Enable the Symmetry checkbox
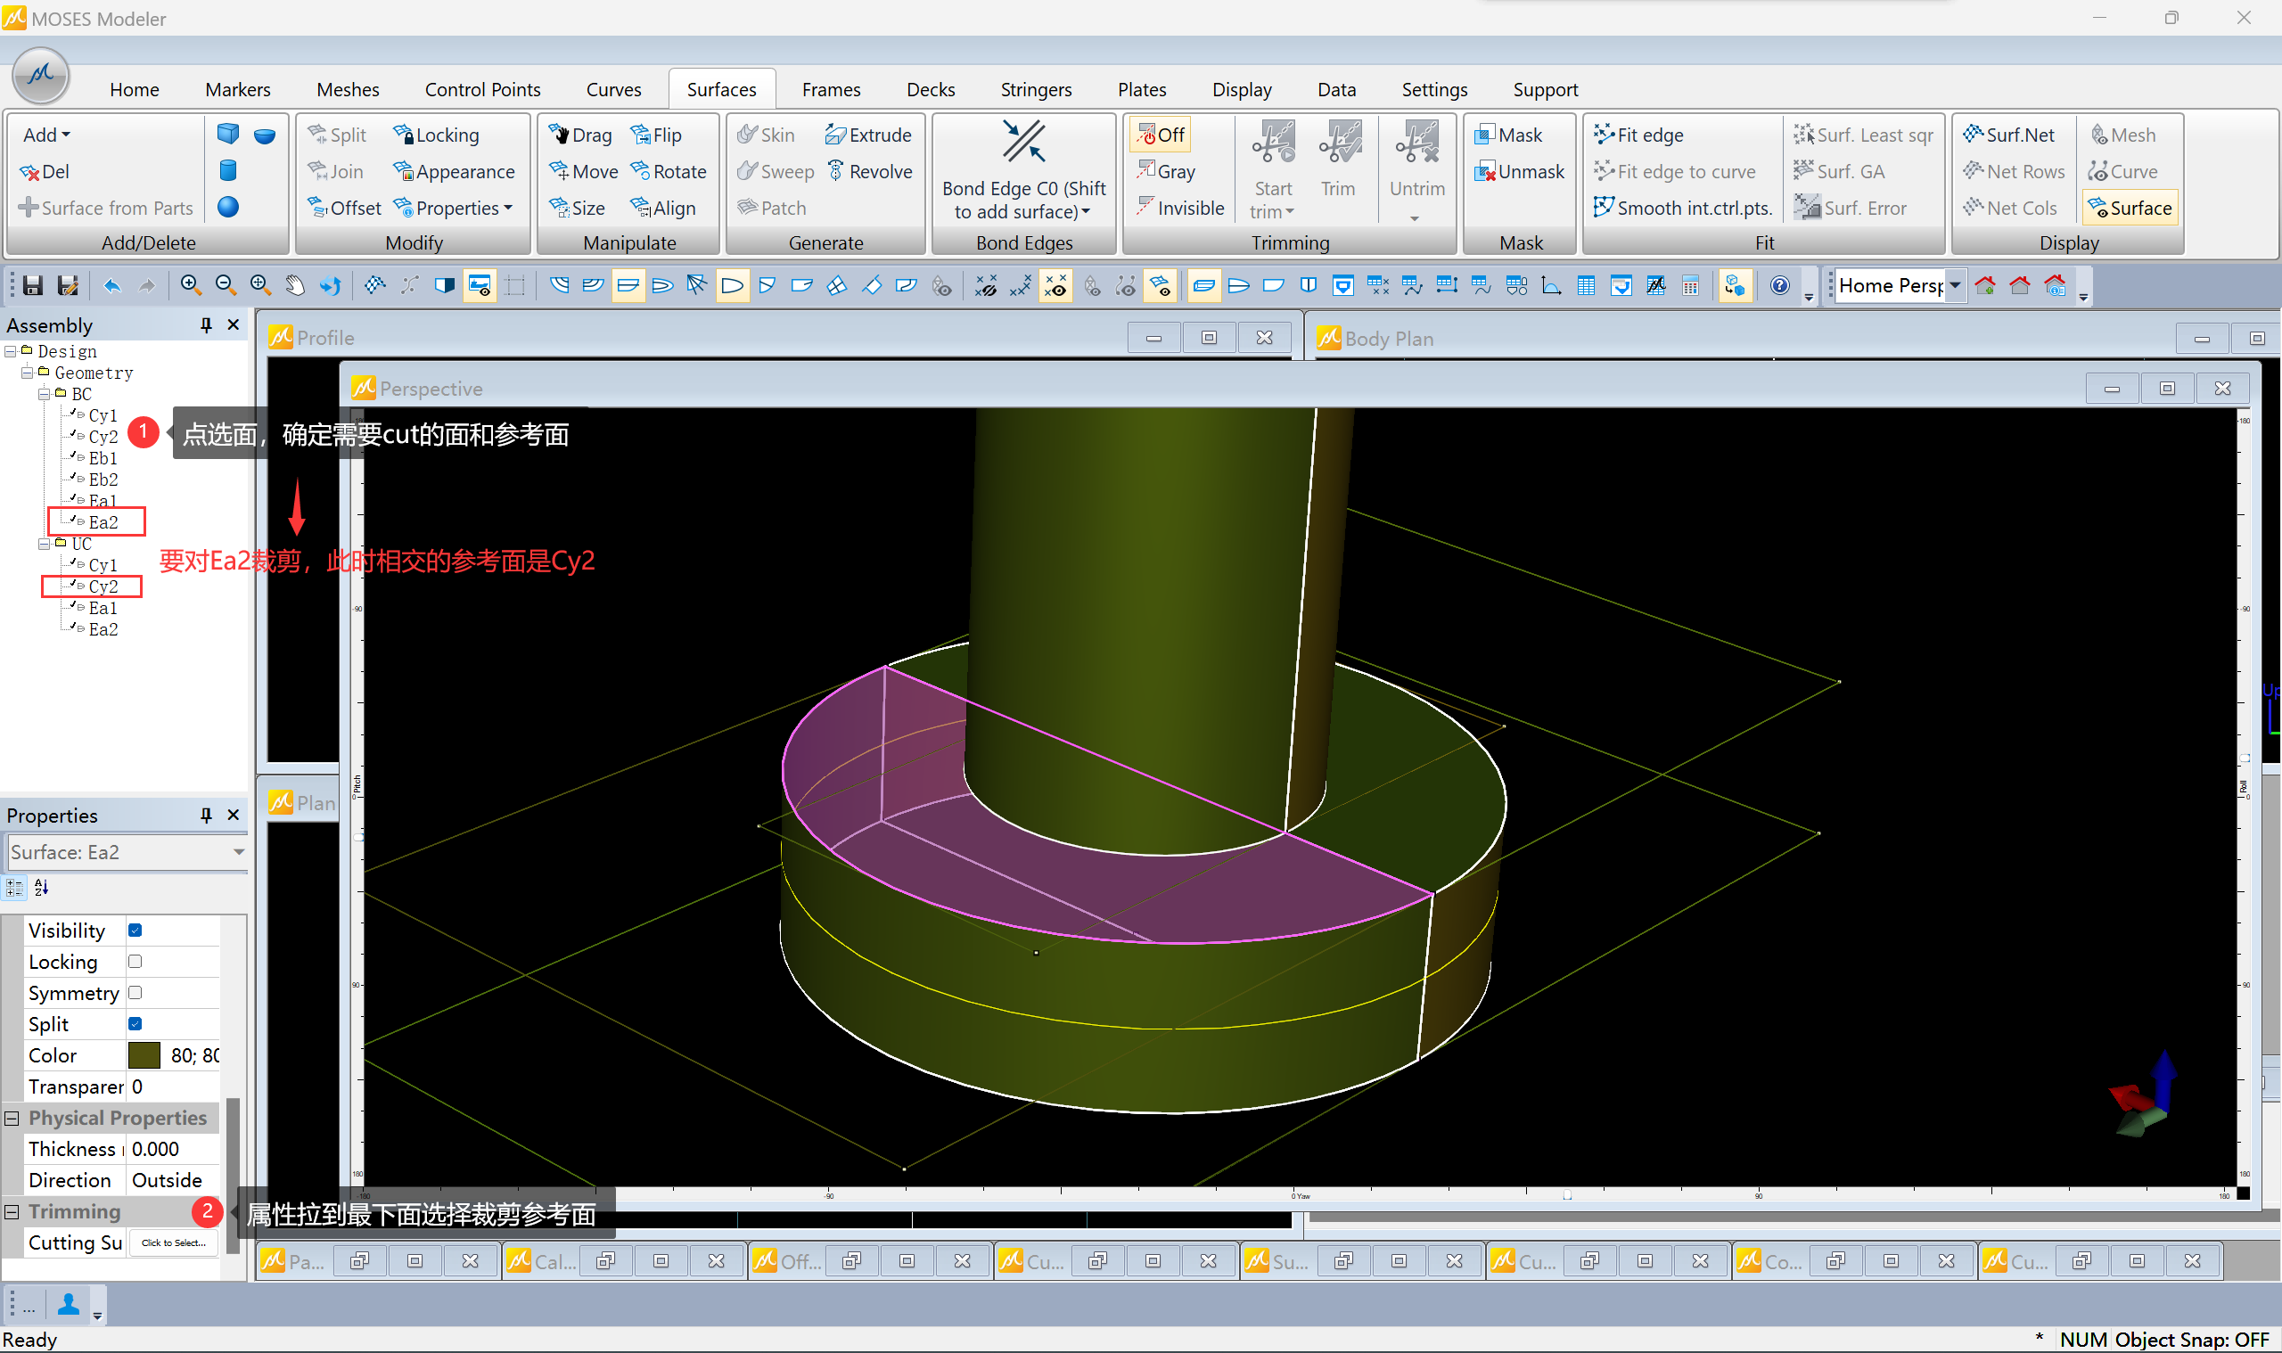 [x=135, y=992]
